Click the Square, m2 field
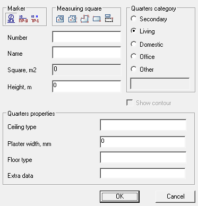 (87, 70)
